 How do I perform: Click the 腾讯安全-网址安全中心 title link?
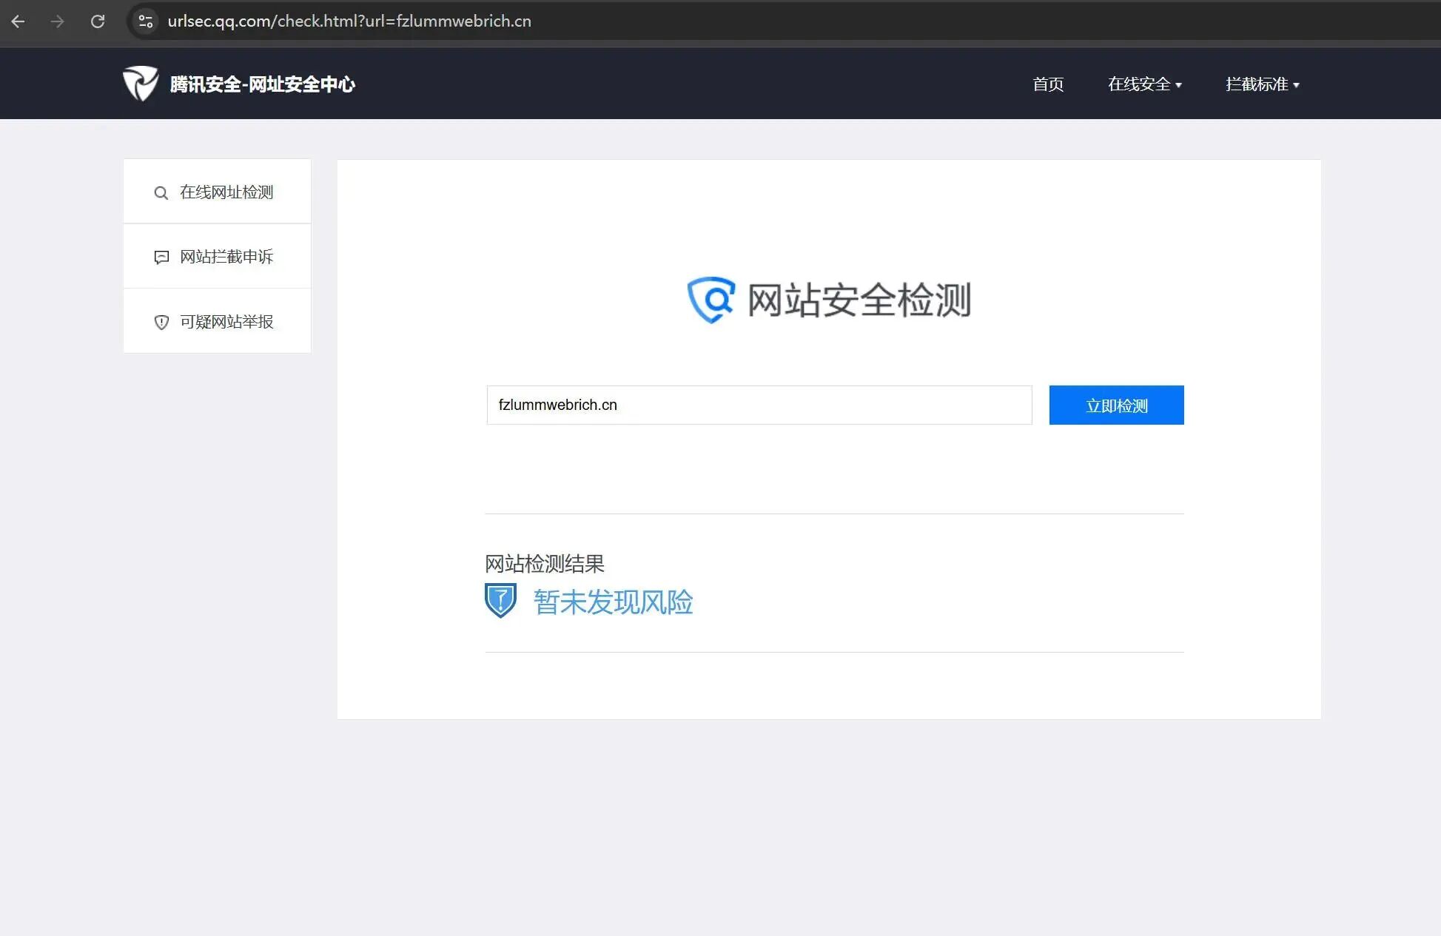click(x=263, y=84)
